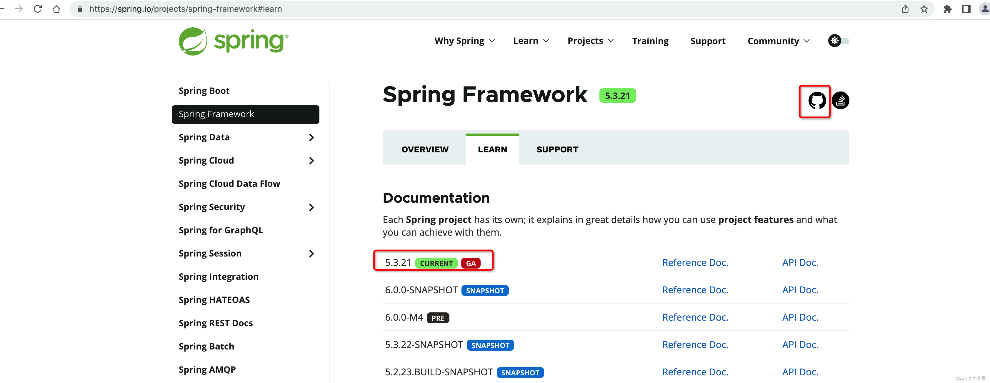Open API Doc for version 5.3.21

(x=800, y=262)
